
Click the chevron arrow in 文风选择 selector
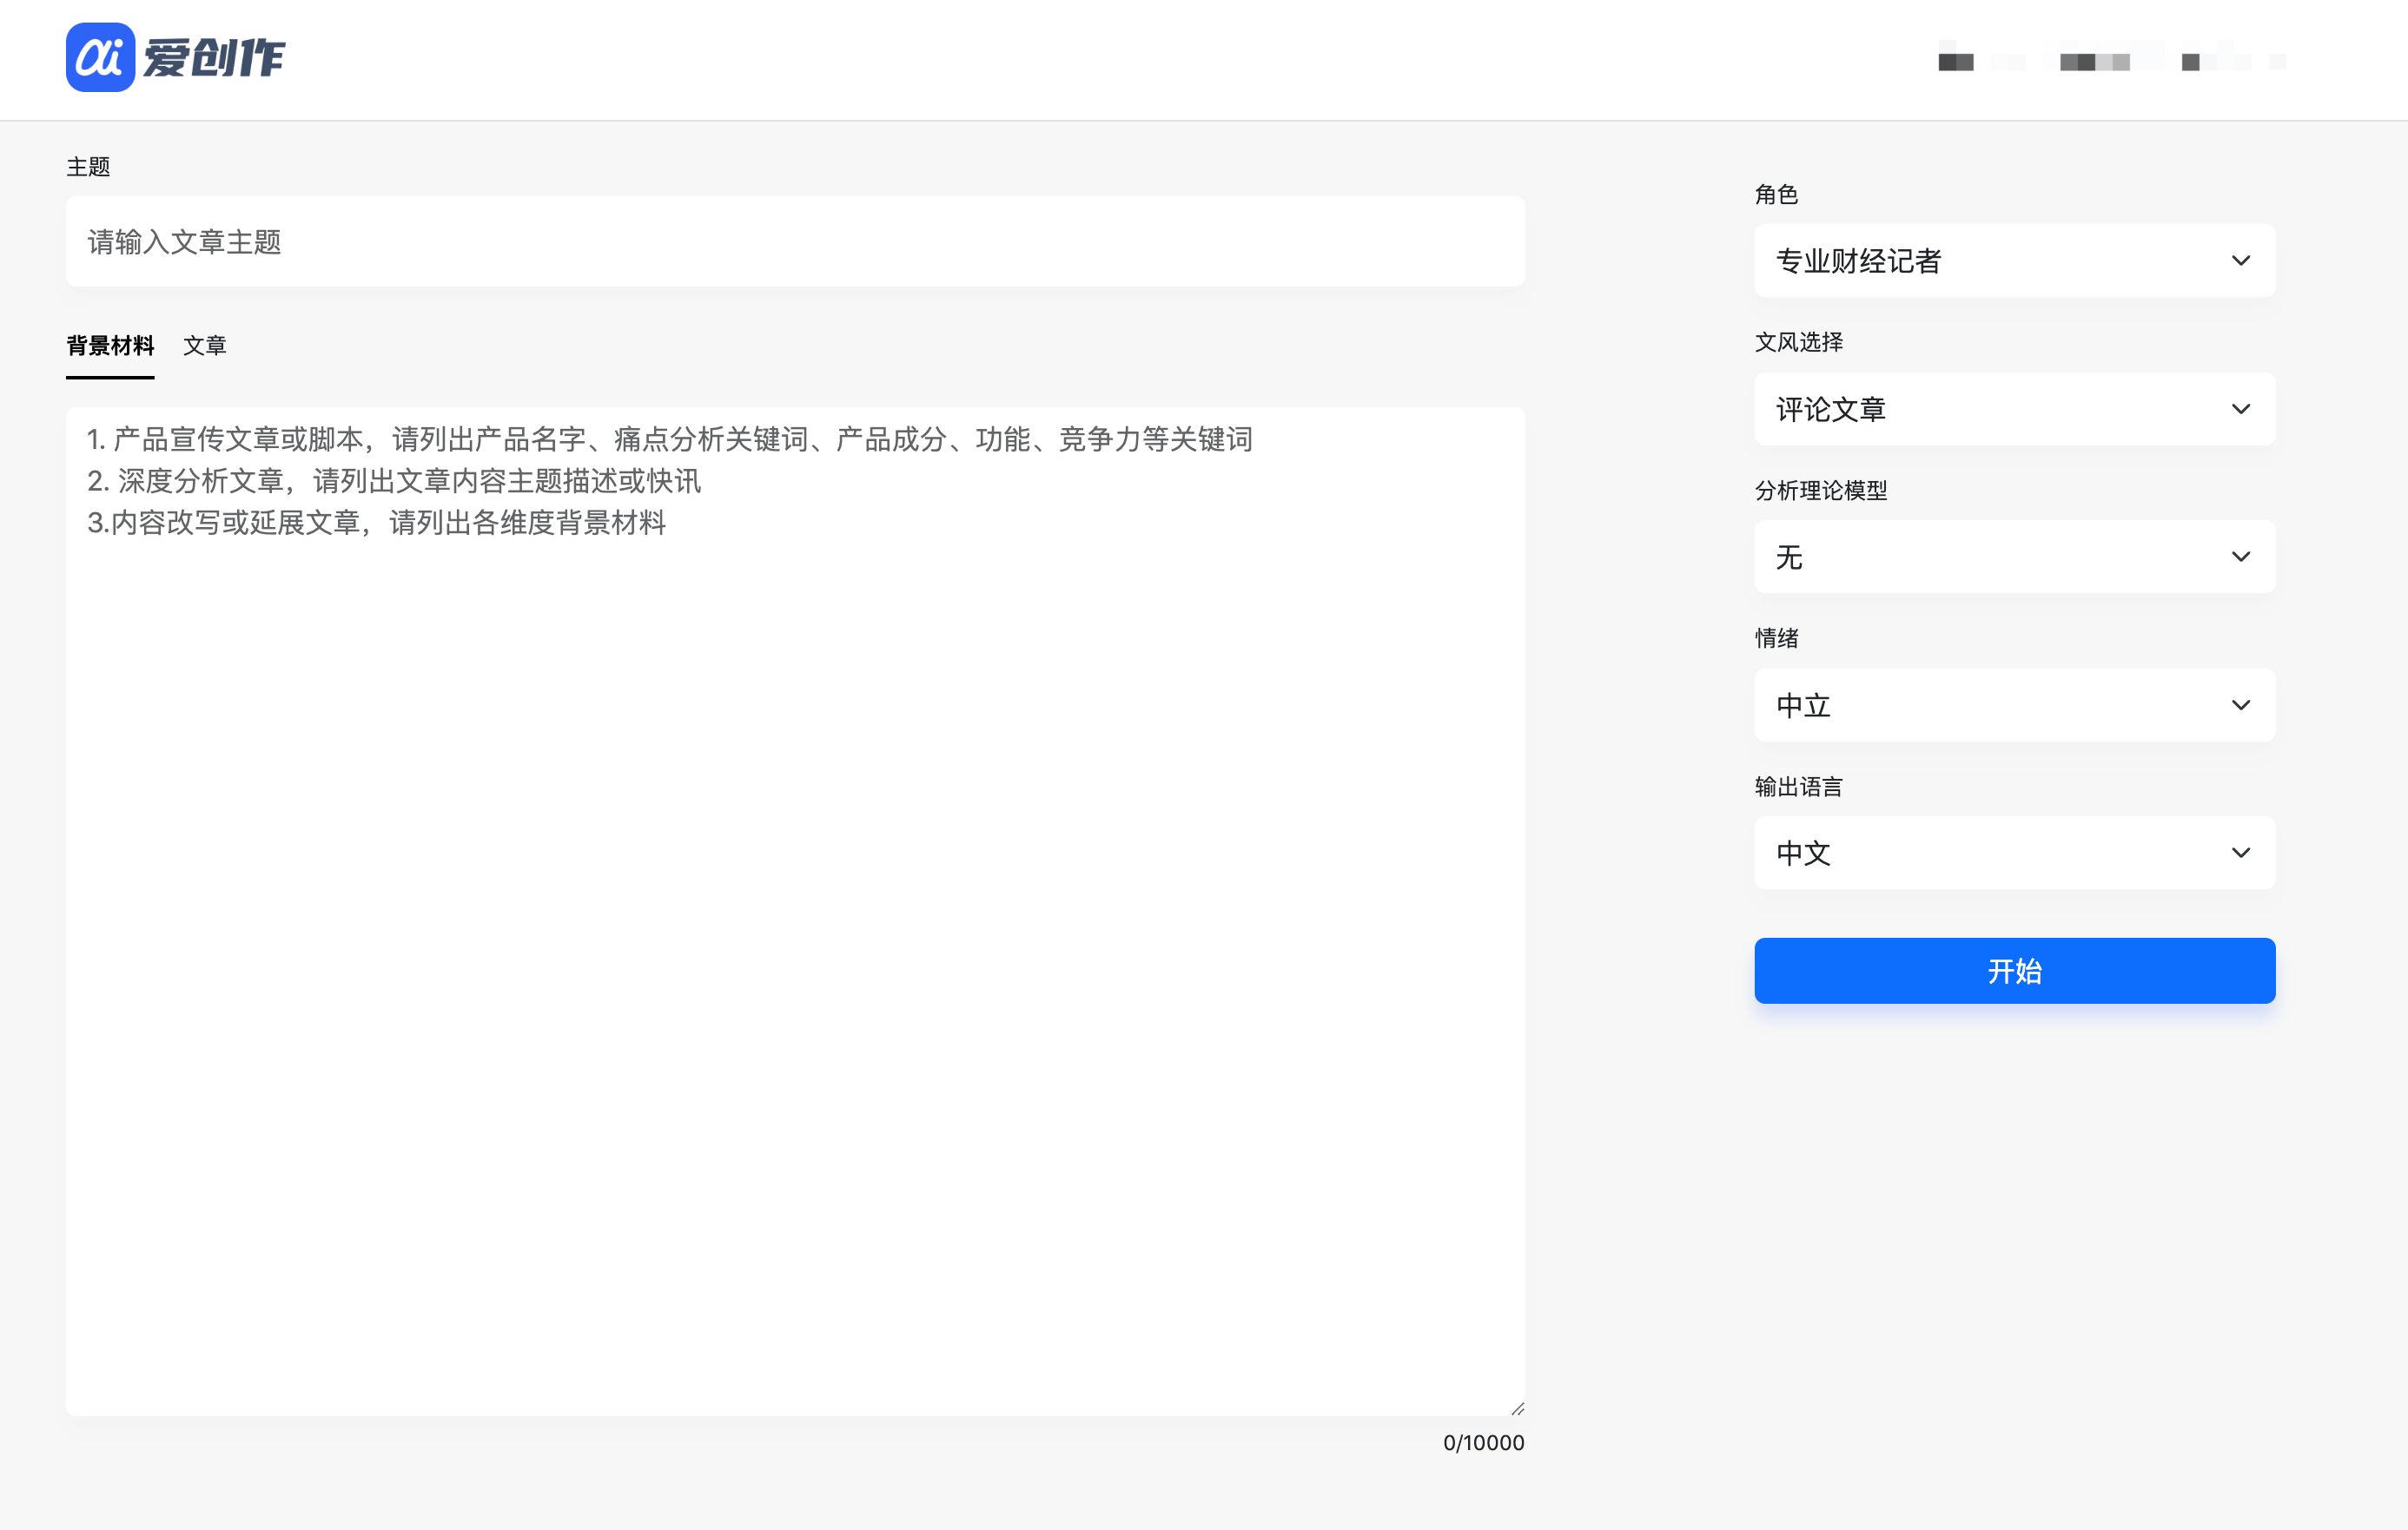[2240, 409]
